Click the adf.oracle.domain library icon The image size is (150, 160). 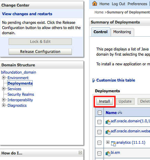pyautogui.click(x=108, y=122)
